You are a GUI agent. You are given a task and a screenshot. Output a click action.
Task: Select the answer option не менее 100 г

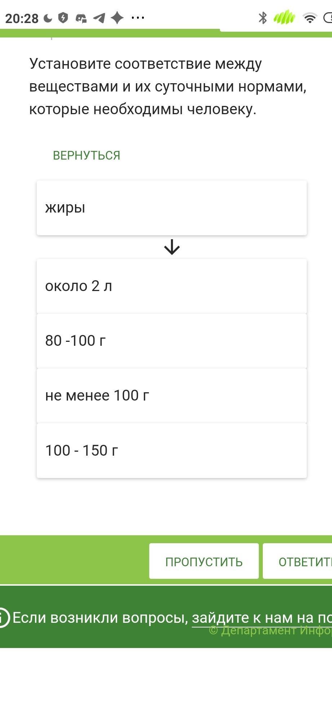(x=172, y=396)
